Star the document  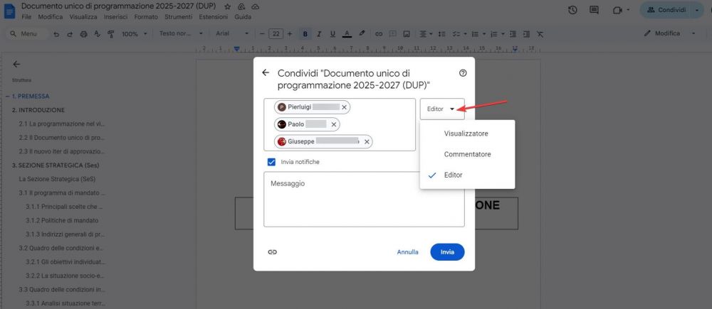click(228, 6)
